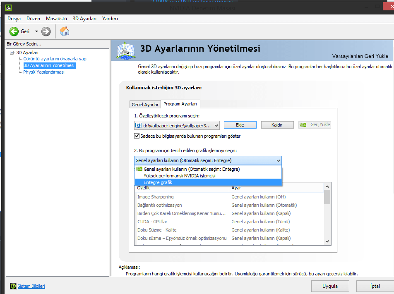Click the 3D settings header cube icon
Image resolution: width=394 pixels, height=294 pixels.
(x=126, y=50)
